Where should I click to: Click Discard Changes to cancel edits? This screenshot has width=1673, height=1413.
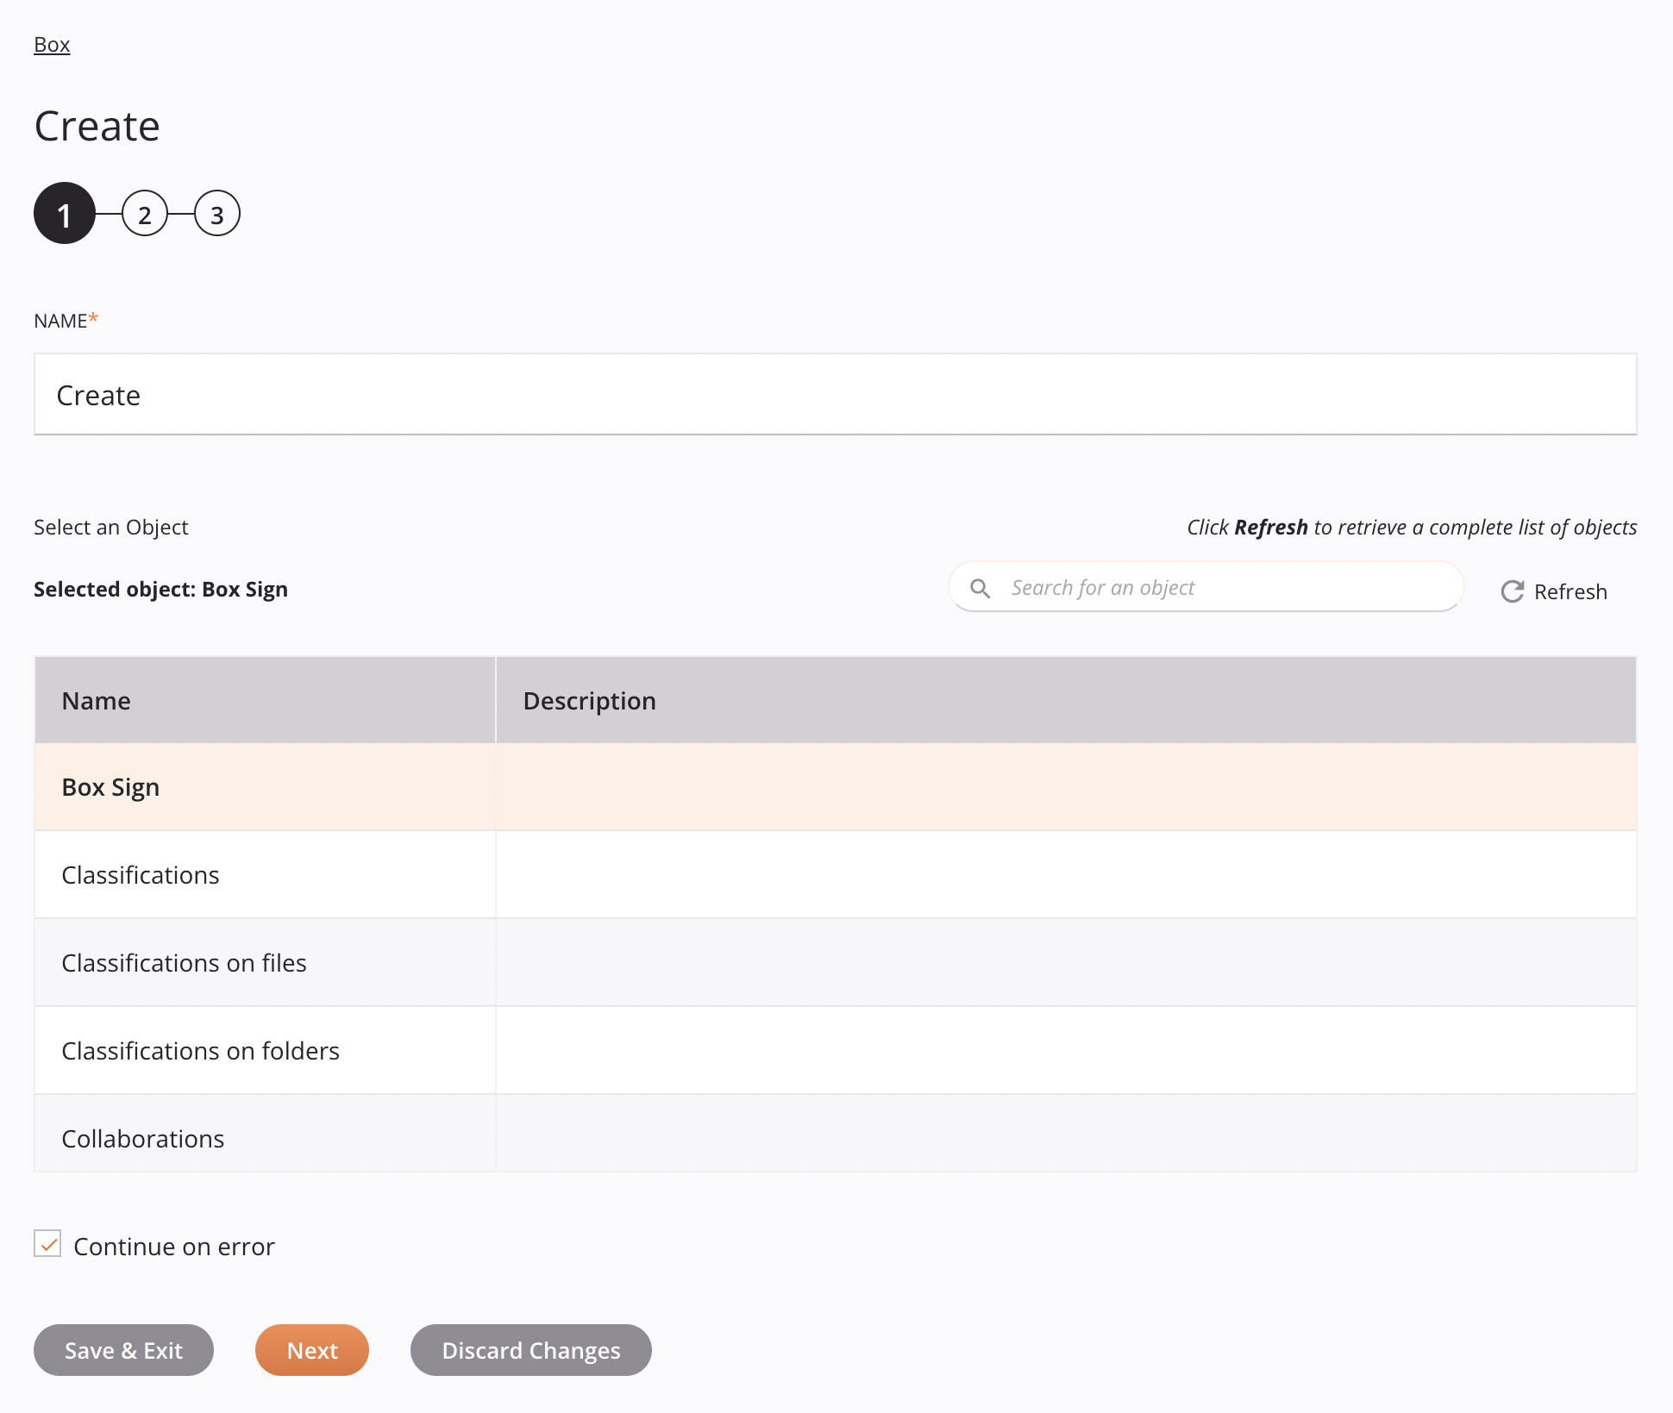(x=531, y=1350)
